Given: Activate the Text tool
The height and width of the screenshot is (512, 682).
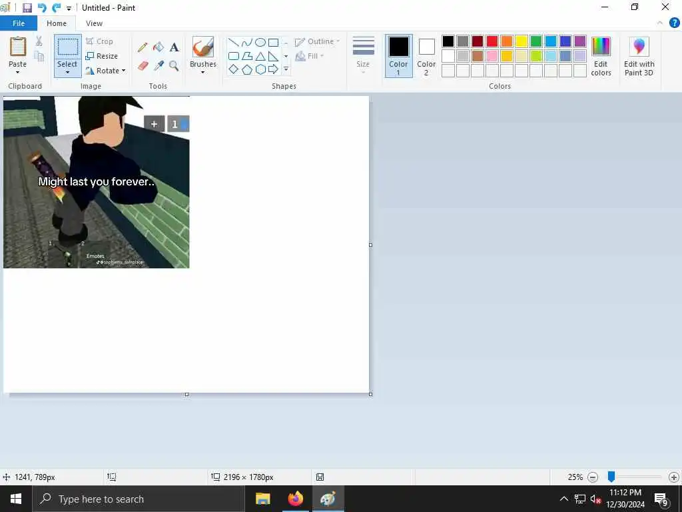Looking at the screenshot, I should pos(174,47).
